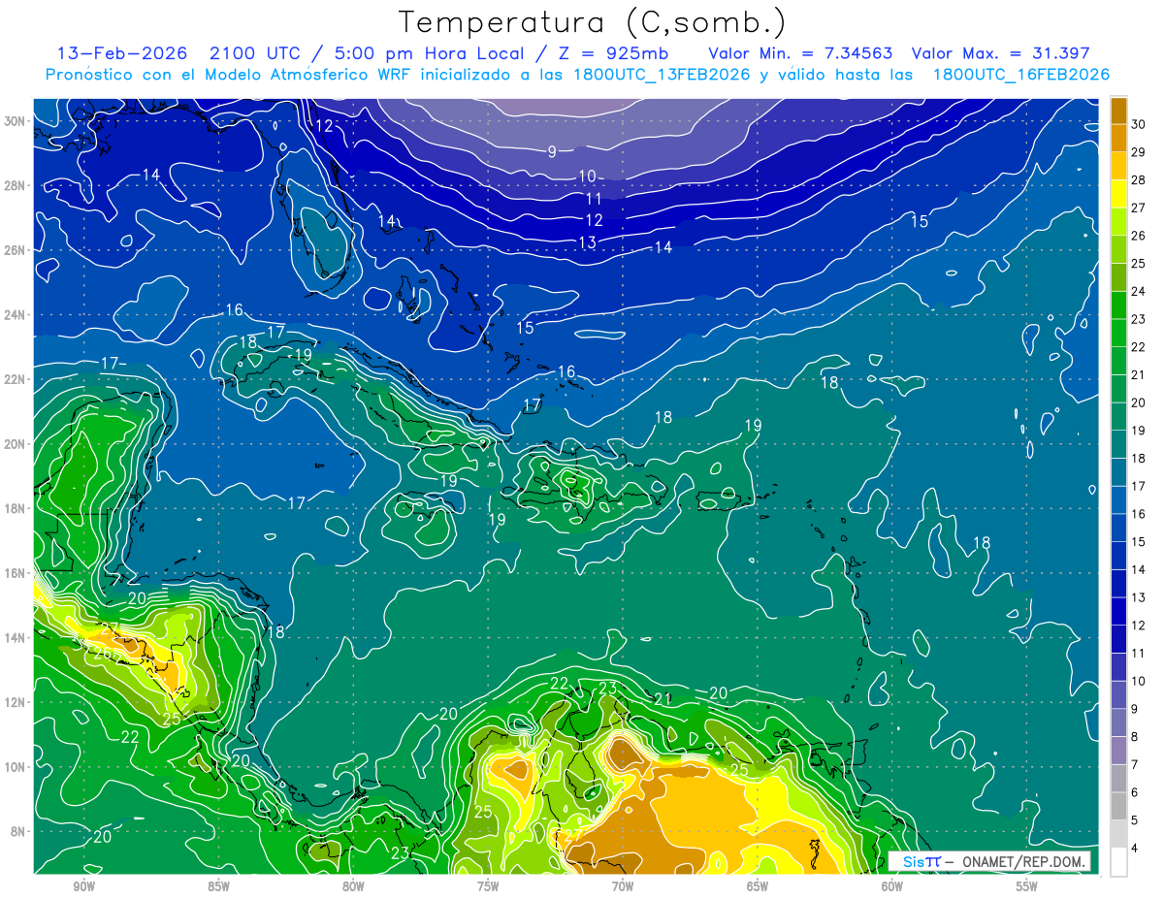Click the '11' isotherm contour label on map

coord(595,199)
